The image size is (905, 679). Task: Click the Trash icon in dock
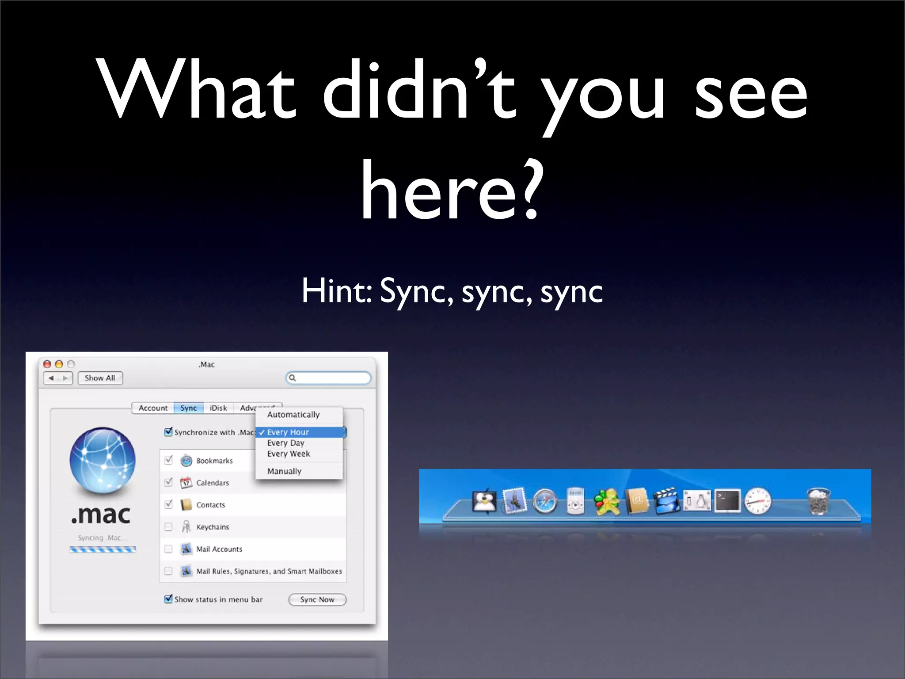point(818,502)
